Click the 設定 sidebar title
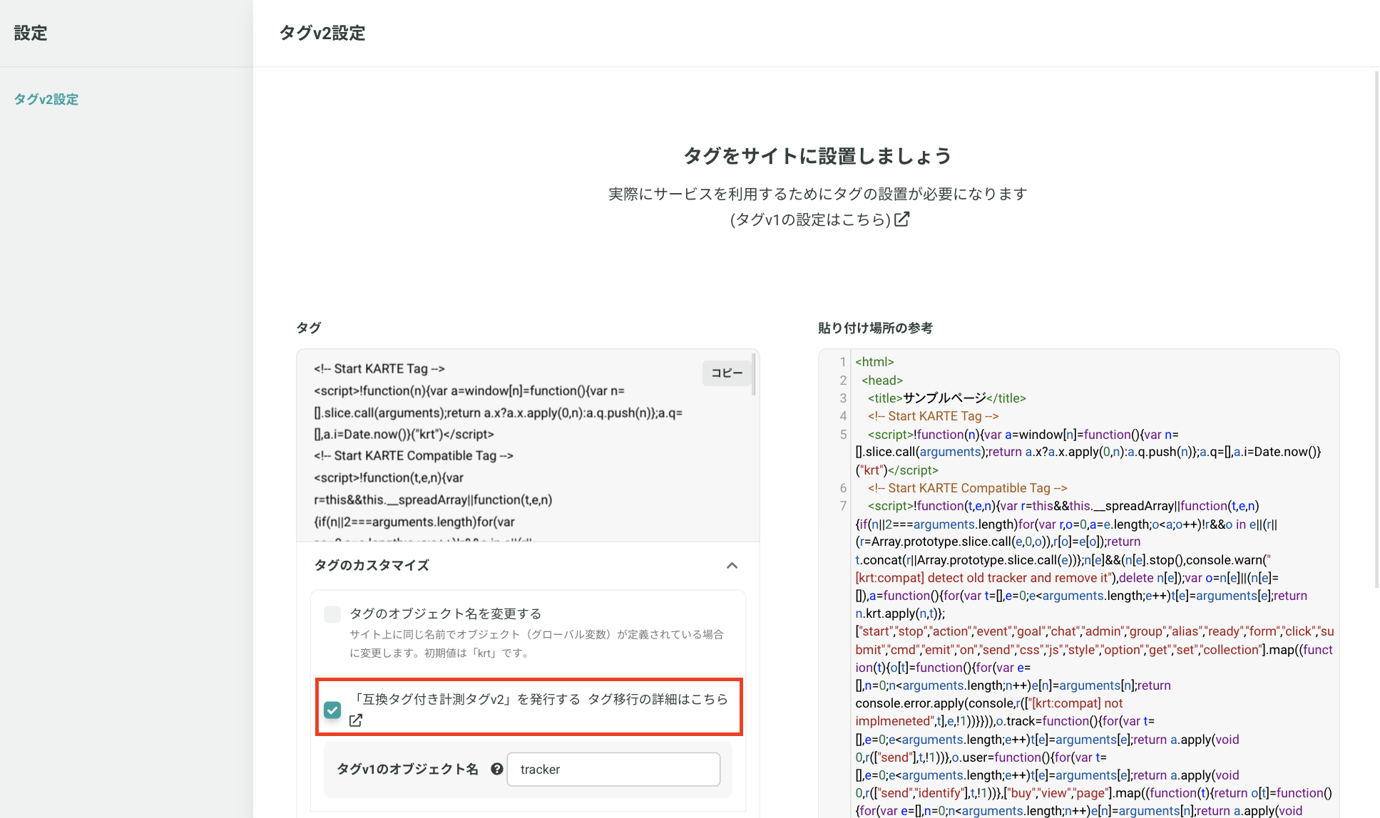Viewport: 1380px width, 818px height. click(31, 33)
